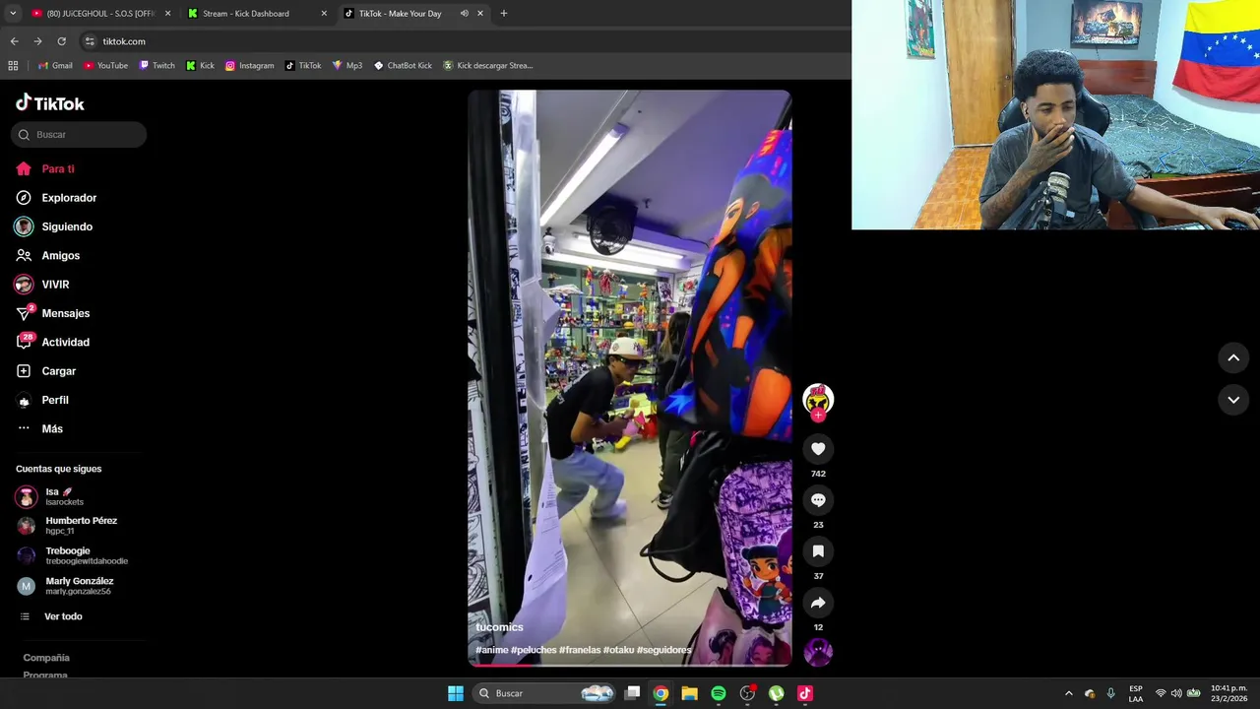
Task: Switch to the JUICEGHOUL YouTube tab
Action: pyautogui.click(x=101, y=14)
